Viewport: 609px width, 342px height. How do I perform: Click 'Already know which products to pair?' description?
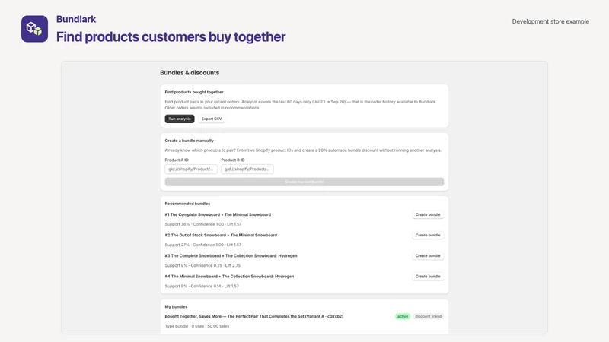pyautogui.click(x=303, y=150)
